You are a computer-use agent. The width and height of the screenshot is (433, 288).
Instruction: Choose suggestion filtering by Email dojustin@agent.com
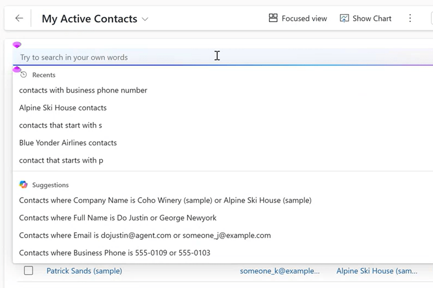tap(145, 235)
